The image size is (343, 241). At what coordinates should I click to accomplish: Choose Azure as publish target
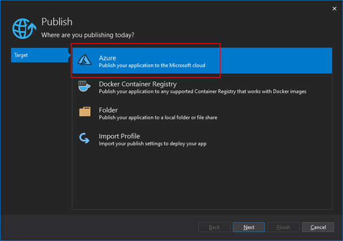pyautogui.click(x=202, y=61)
